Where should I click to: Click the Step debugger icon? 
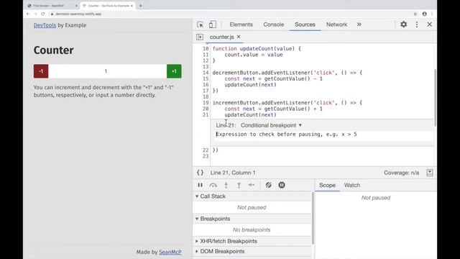[x=252, y=185]
